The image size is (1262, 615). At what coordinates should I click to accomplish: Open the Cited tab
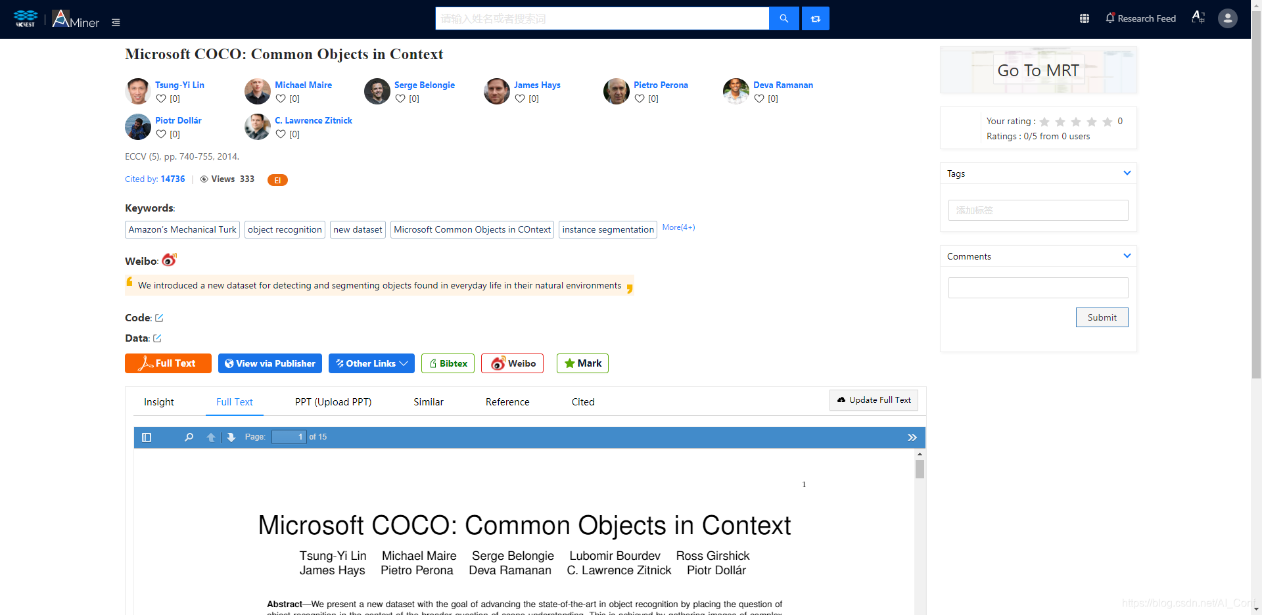[x=583, y=402]
